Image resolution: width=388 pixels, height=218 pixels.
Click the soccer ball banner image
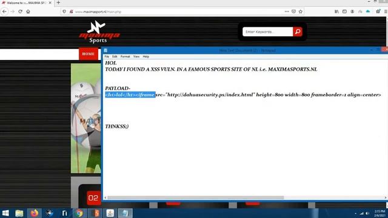(86, 118)
